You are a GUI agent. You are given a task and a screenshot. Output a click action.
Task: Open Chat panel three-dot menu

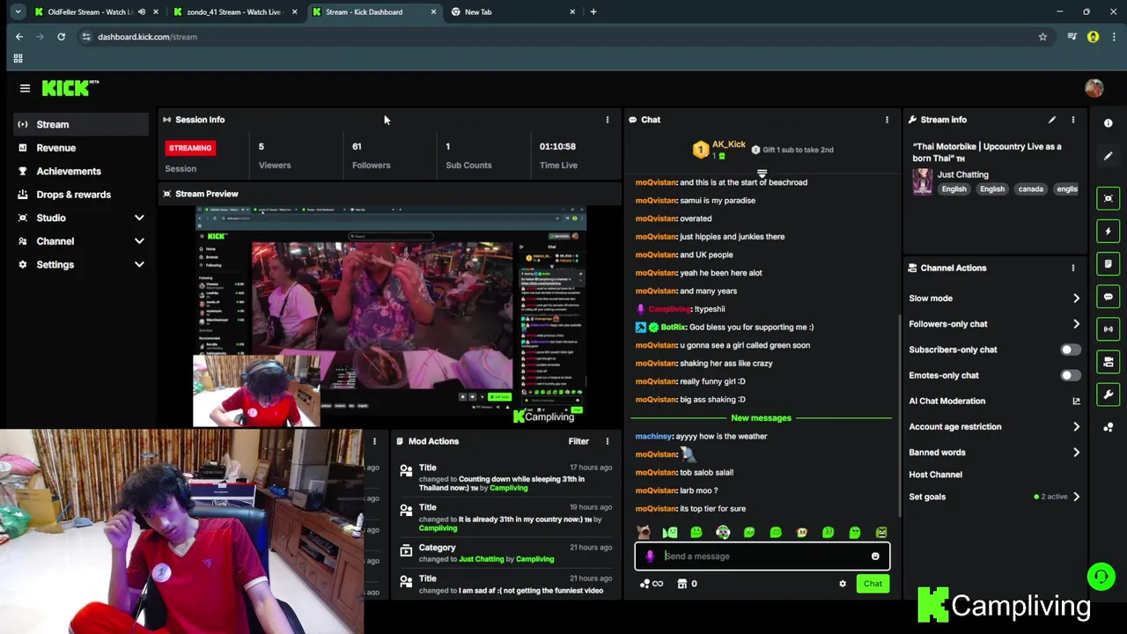(x=887, y=120)
